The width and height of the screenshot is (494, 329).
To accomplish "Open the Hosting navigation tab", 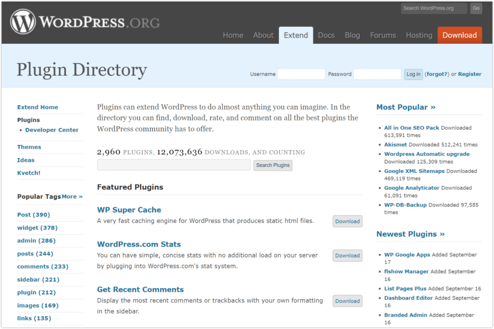I will pyautogui.click(x=419, y=35).
